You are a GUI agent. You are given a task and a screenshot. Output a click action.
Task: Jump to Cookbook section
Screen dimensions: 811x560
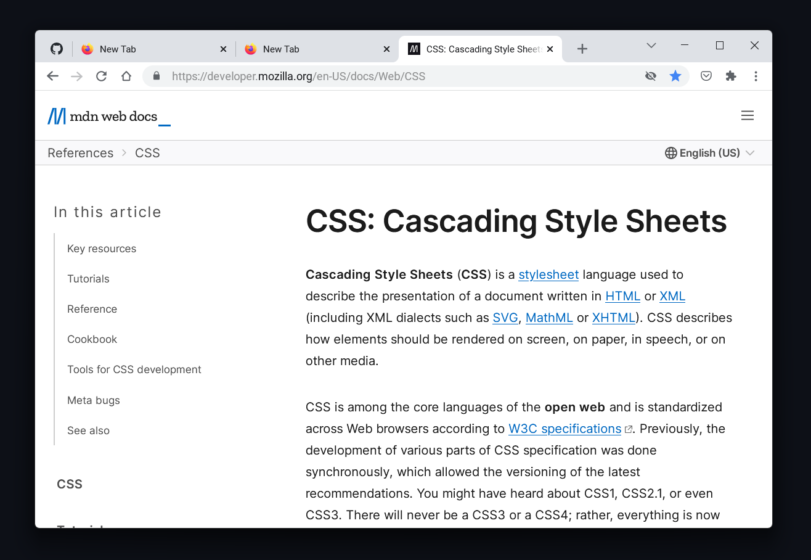(x=92, y=339)
